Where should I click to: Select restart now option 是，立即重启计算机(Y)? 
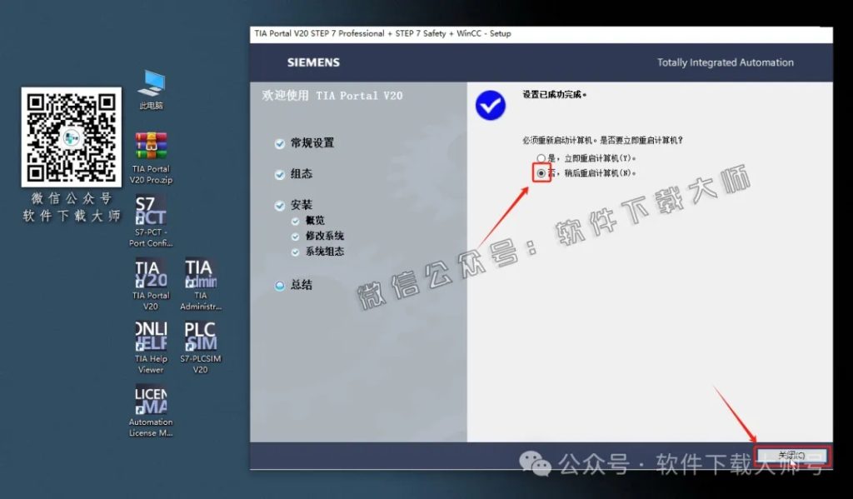541,159
